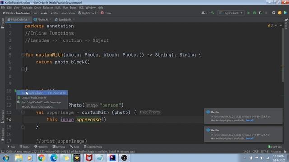Build project using the hammer icon
Viewport: 289px width, 162px height.
pos(213,13)
